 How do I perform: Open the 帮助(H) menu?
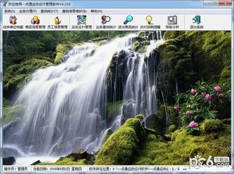pyautogui.click(x=96, y=11)
